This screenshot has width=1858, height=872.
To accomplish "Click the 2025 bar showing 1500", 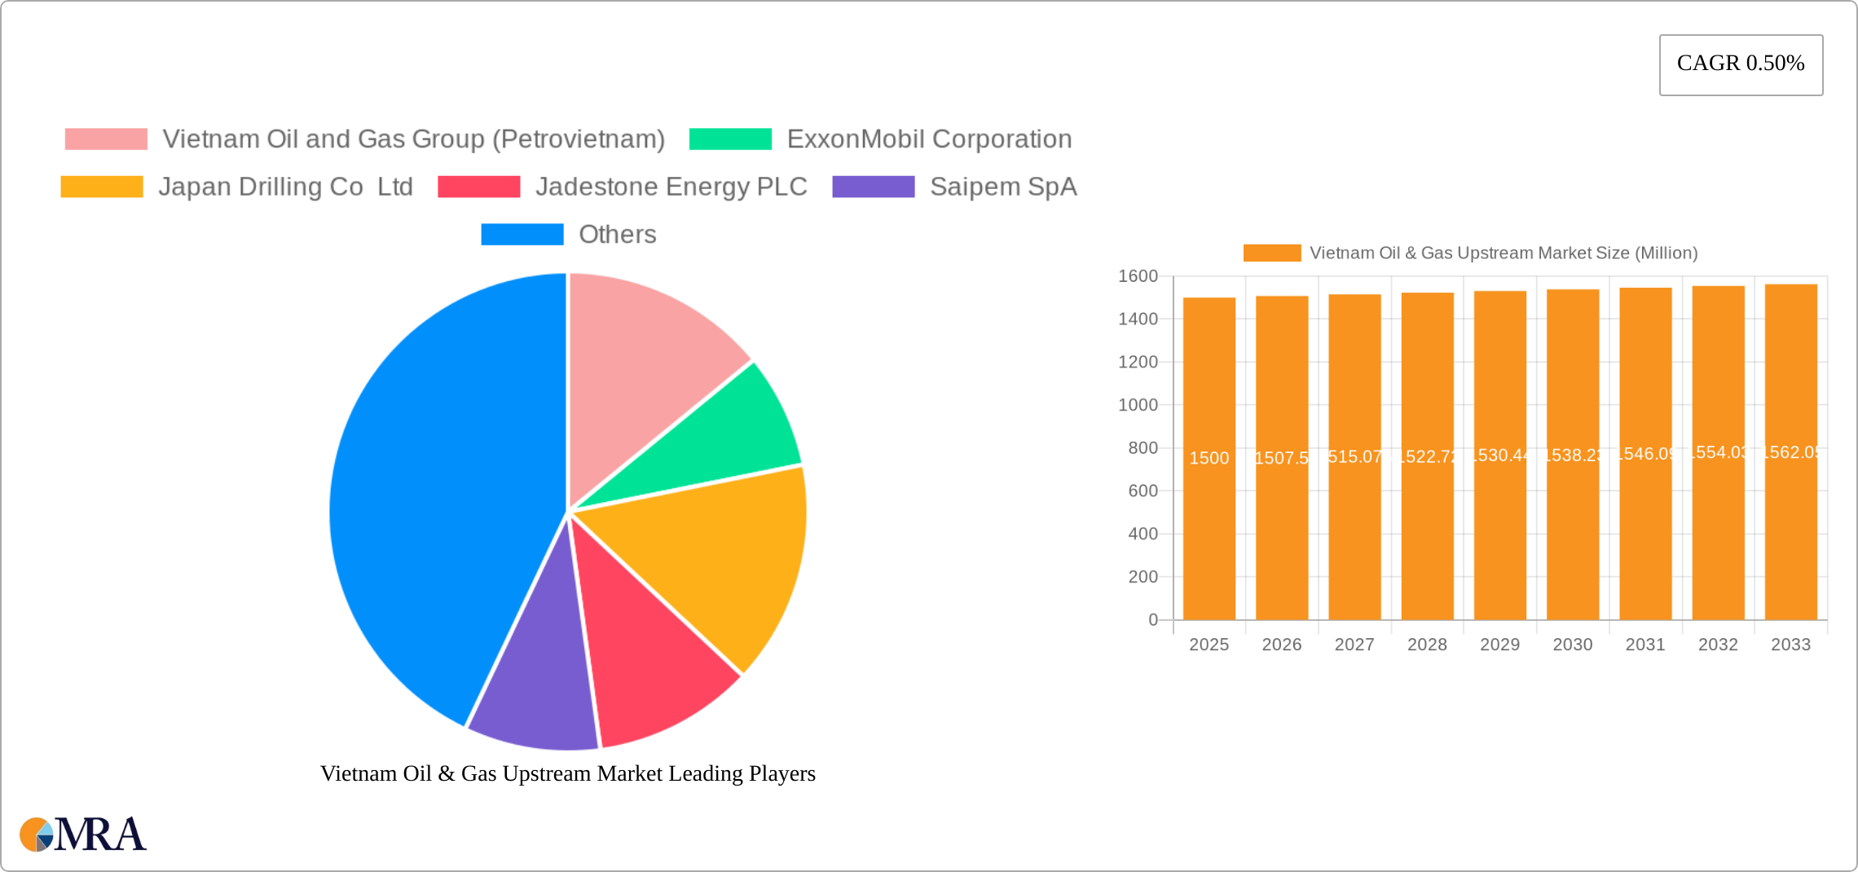I will point(1209,459).
